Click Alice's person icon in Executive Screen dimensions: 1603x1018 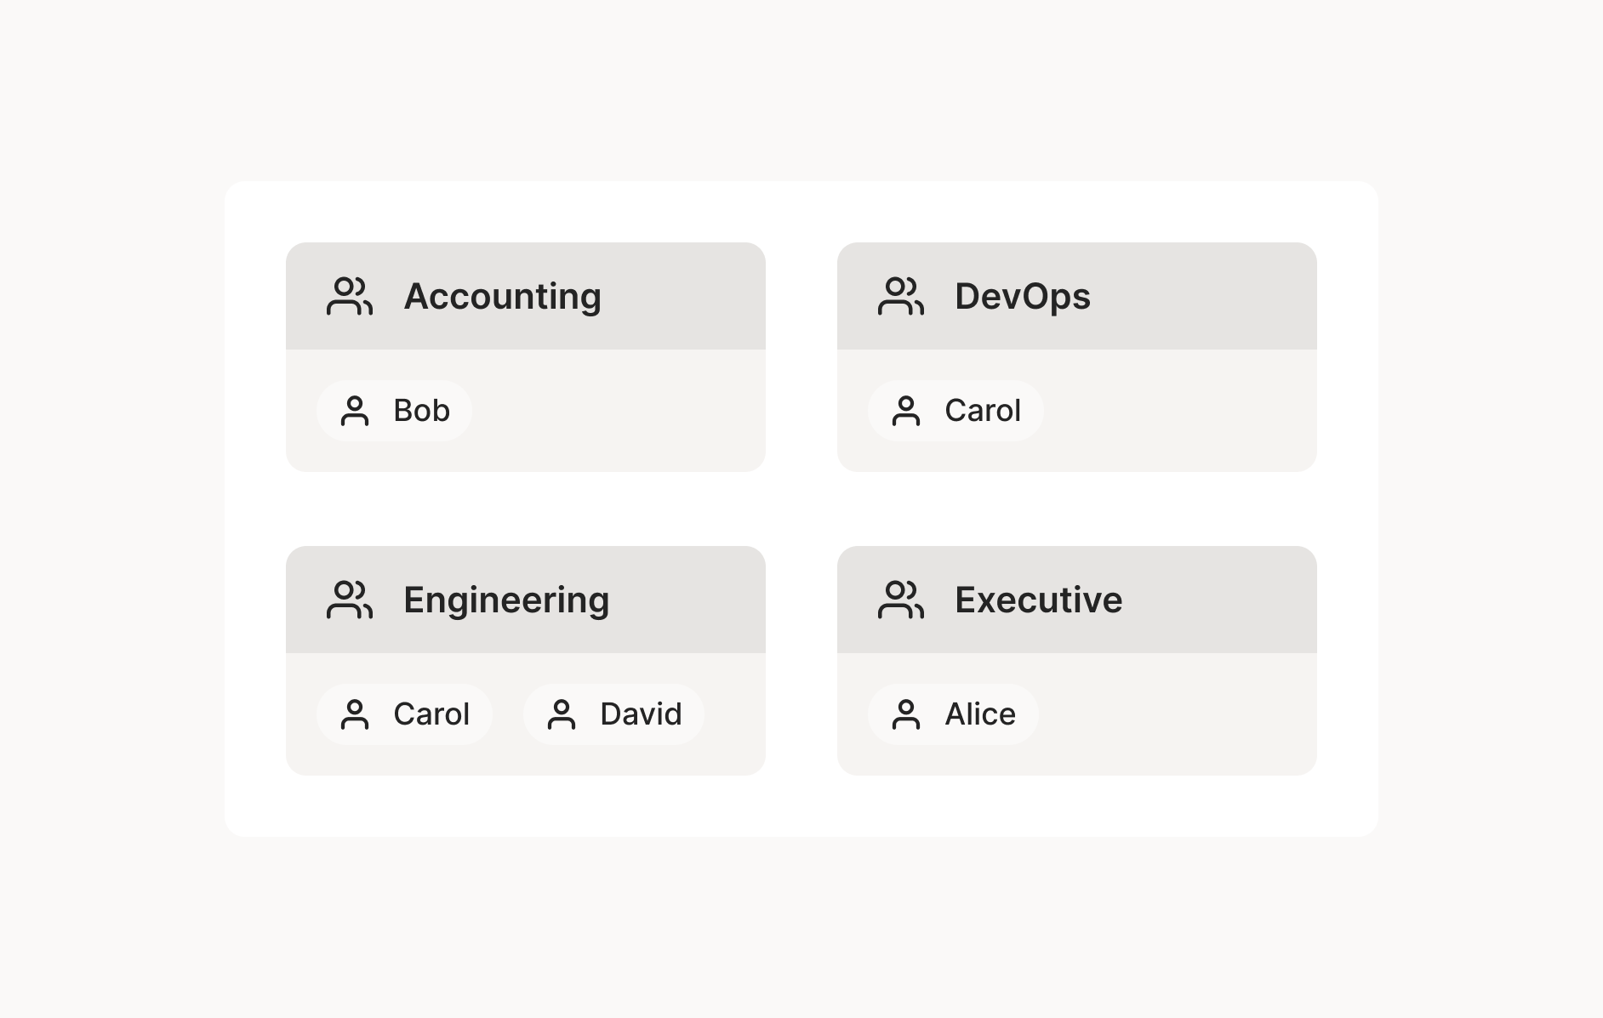pyautogui.click(x=906, y=714)
